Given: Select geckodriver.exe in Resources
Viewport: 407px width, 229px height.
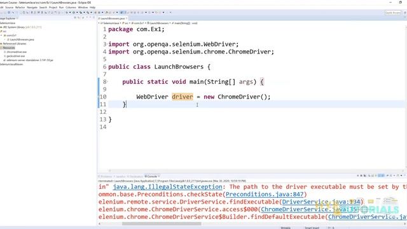Looking at the screenshot, I should 14,56.
